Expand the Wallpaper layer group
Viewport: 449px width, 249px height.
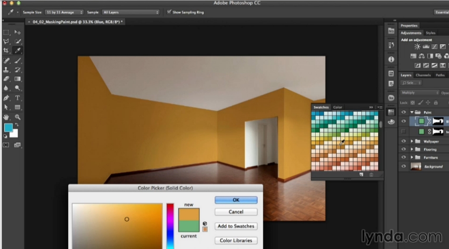click(412, 141)
